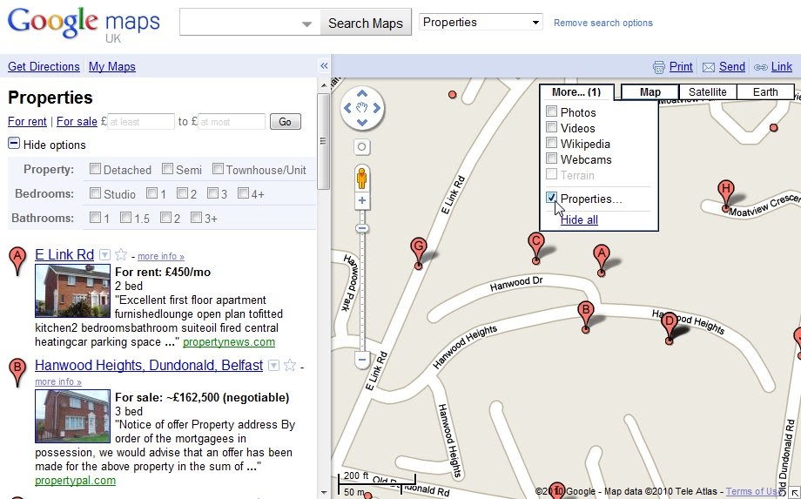Open My Maps
The height and width of the screenshot is (499, 801).
coord(111,66)
